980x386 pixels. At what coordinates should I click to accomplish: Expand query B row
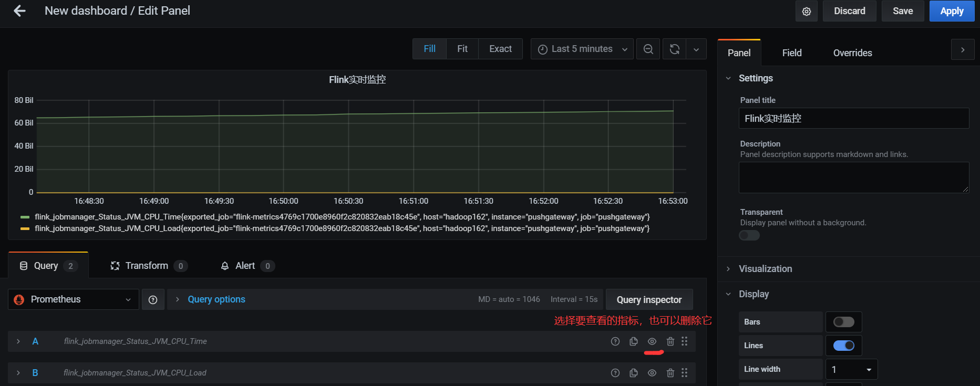coord(18,373)
